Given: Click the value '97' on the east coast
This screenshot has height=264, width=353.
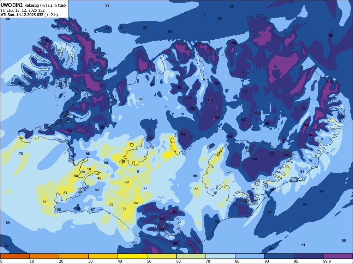Looking at the screenshot, I should (x=342, y=117).
